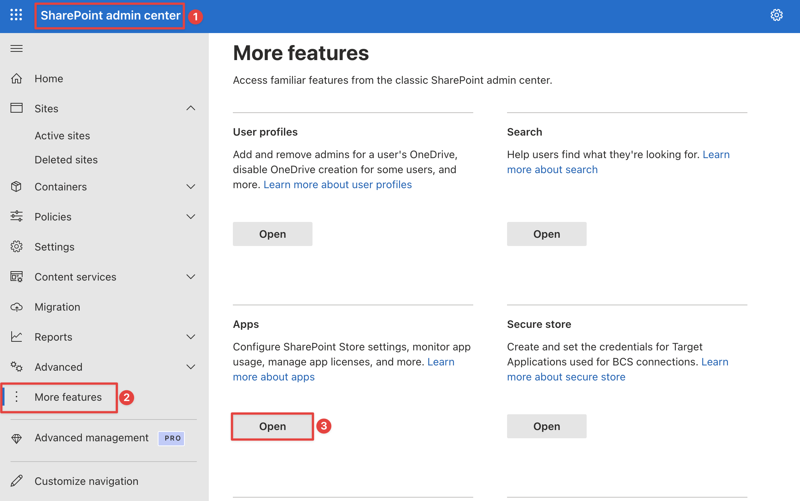Click the Content services icon
Viewport: 800px width, 501px height.
click(17, 277)
